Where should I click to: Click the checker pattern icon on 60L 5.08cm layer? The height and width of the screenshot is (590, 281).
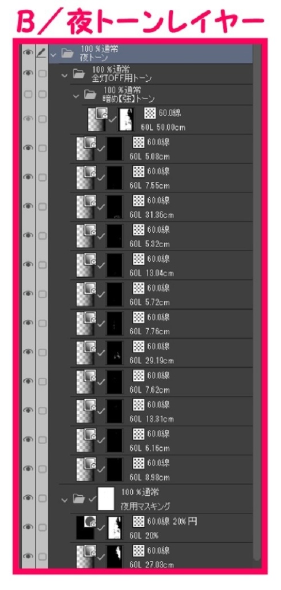tap(138, 142)
